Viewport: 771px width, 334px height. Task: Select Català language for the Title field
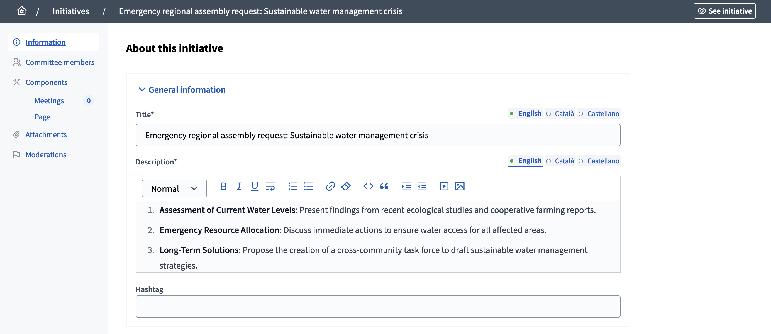coord(560,114)
